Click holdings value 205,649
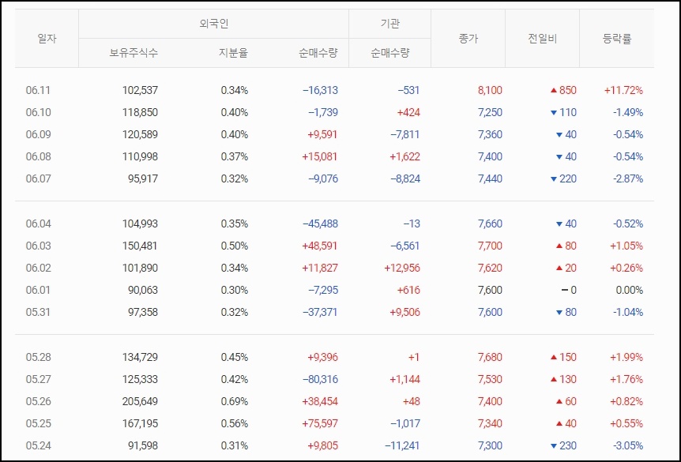Viewport: 681px width, 462px height. click(x=140, y=402)
